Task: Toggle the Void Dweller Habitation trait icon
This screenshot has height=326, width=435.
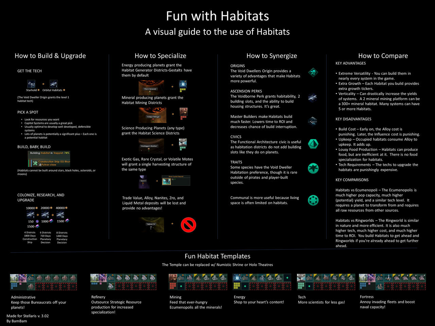Action: tap(313, 168)
